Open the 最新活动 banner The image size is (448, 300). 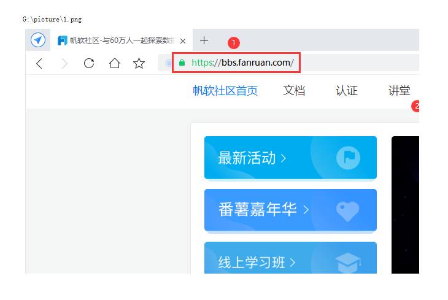[x=290, y=158]
